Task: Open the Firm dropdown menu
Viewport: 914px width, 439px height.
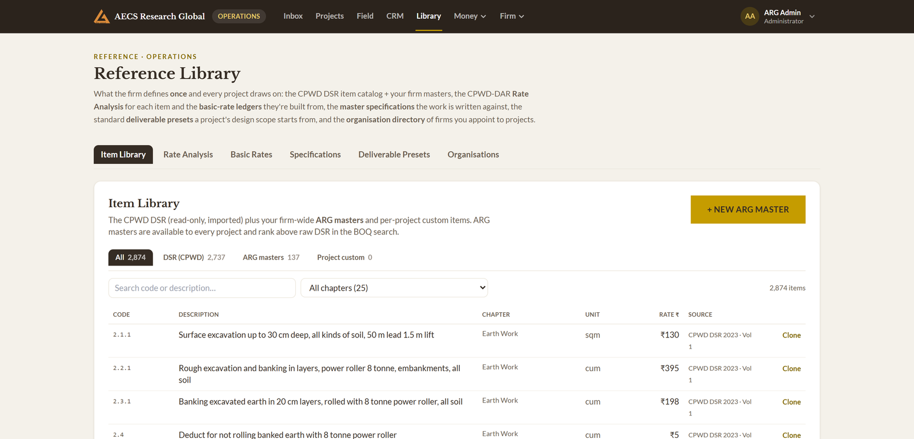Action: coord(512,16)
